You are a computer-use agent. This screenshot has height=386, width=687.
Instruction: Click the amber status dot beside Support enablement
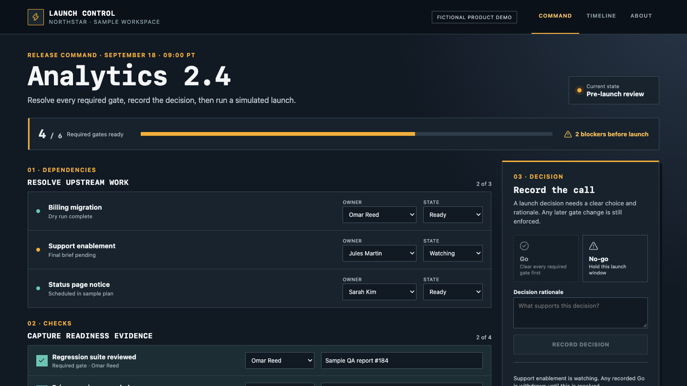(x=38, y=250)
